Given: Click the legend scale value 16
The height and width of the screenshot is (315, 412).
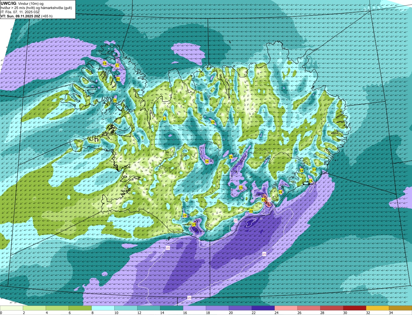Looking at the screenshot, I should [x=184, y=313].
